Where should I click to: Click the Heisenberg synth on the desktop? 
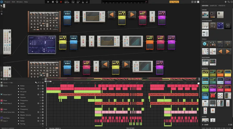coord(42,44)
